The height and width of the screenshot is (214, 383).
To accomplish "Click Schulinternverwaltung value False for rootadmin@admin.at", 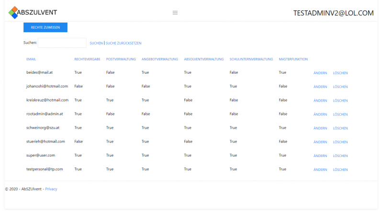I will pos(234,114).
